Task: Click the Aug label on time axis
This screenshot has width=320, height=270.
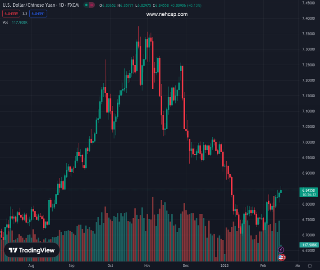Action: click(x=31, y=266)
